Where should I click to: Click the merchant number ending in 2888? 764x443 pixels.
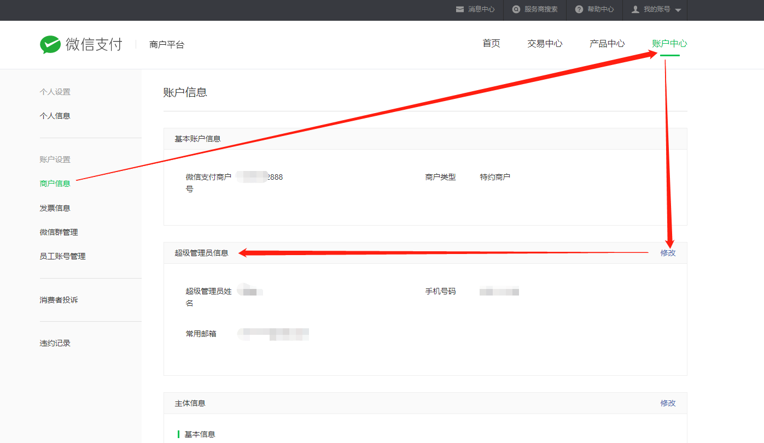coord(260,177)
